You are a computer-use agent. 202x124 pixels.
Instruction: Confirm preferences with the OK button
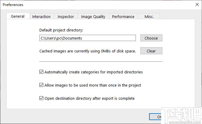pyautogui.click(x=159, y=117)
